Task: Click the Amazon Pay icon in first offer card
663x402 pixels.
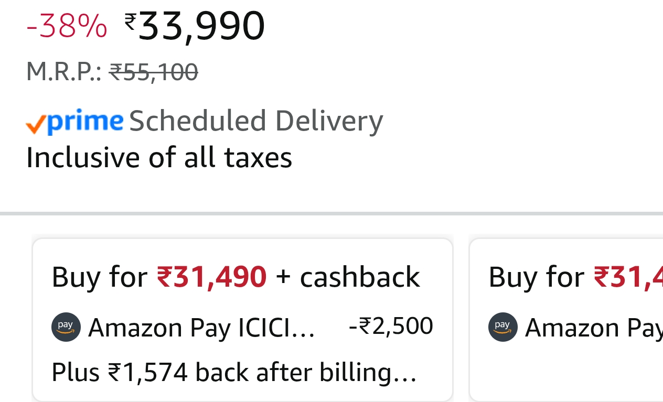Action: (66, 327)
